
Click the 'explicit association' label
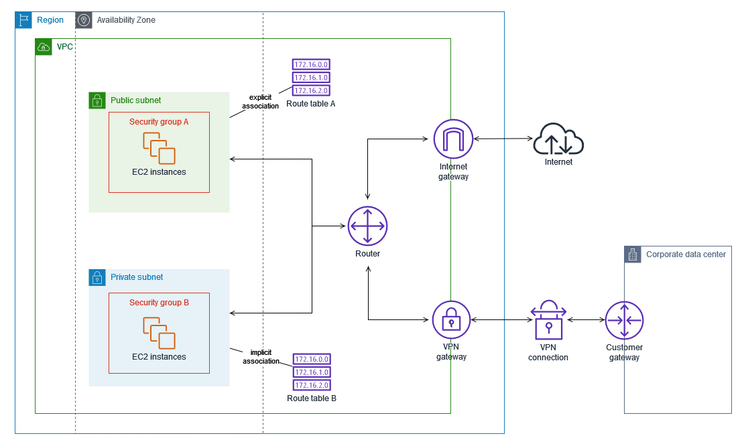261,101
